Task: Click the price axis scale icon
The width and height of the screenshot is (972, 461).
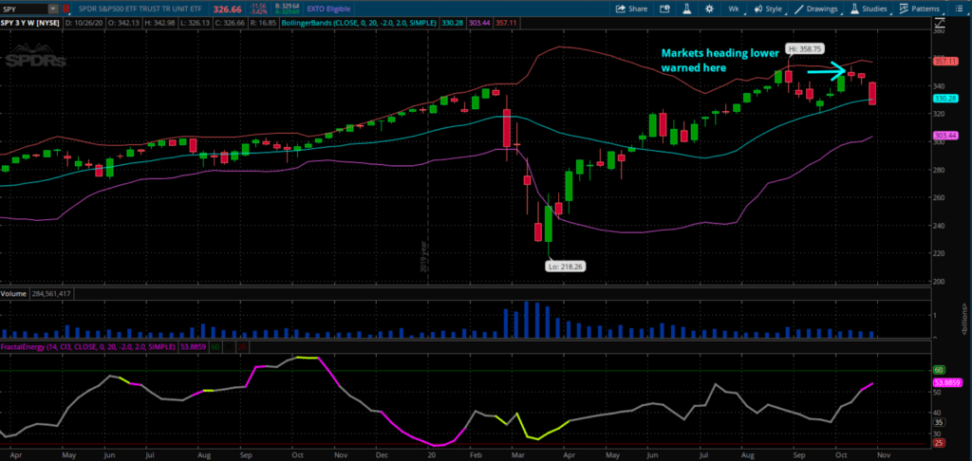Action: (939, 23)
